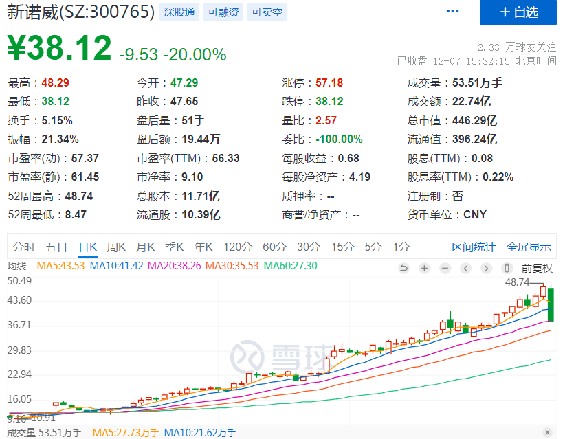The width and height of the screenshot is (565, 439).
Task: Click the 市净率 value 9.10
Action: click(192, 177)
